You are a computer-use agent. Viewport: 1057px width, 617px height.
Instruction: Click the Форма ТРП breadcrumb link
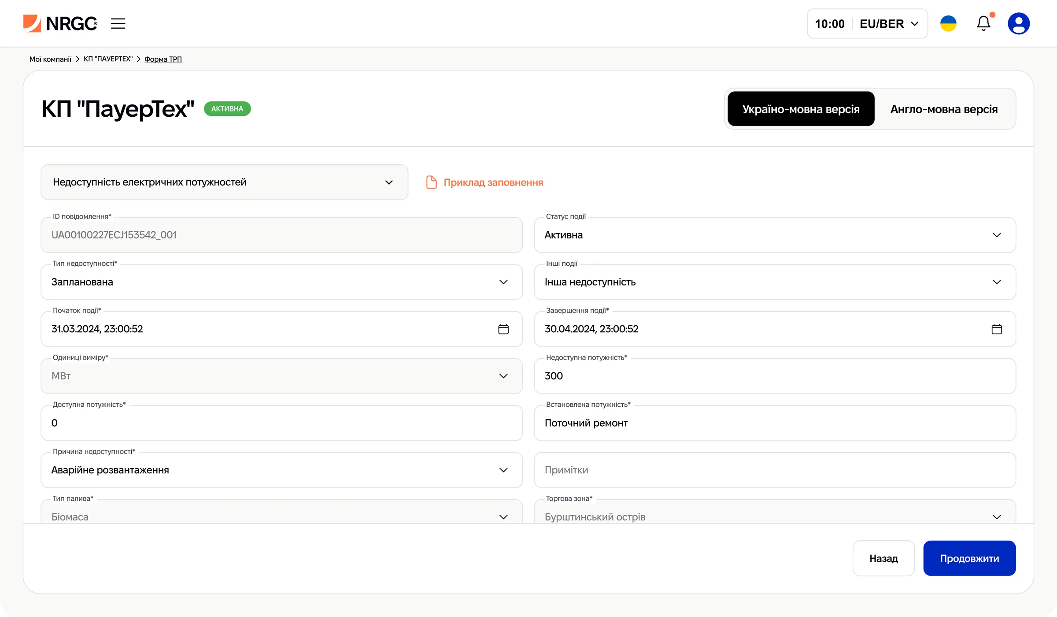coord(163,59)
